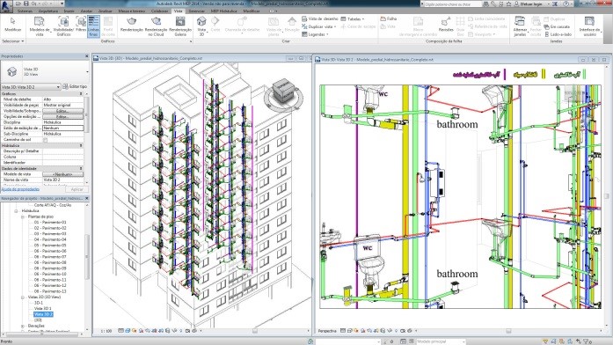Open Modelos de vista tool
Screen dimensions: 613x345
39,26
